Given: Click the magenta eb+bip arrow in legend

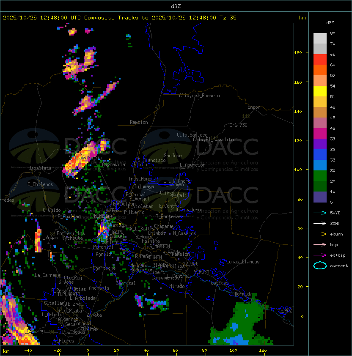Looking at the screenshot, I should (320, 255).
